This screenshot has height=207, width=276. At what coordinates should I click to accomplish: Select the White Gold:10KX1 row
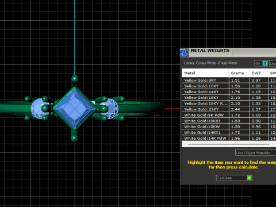229,121
